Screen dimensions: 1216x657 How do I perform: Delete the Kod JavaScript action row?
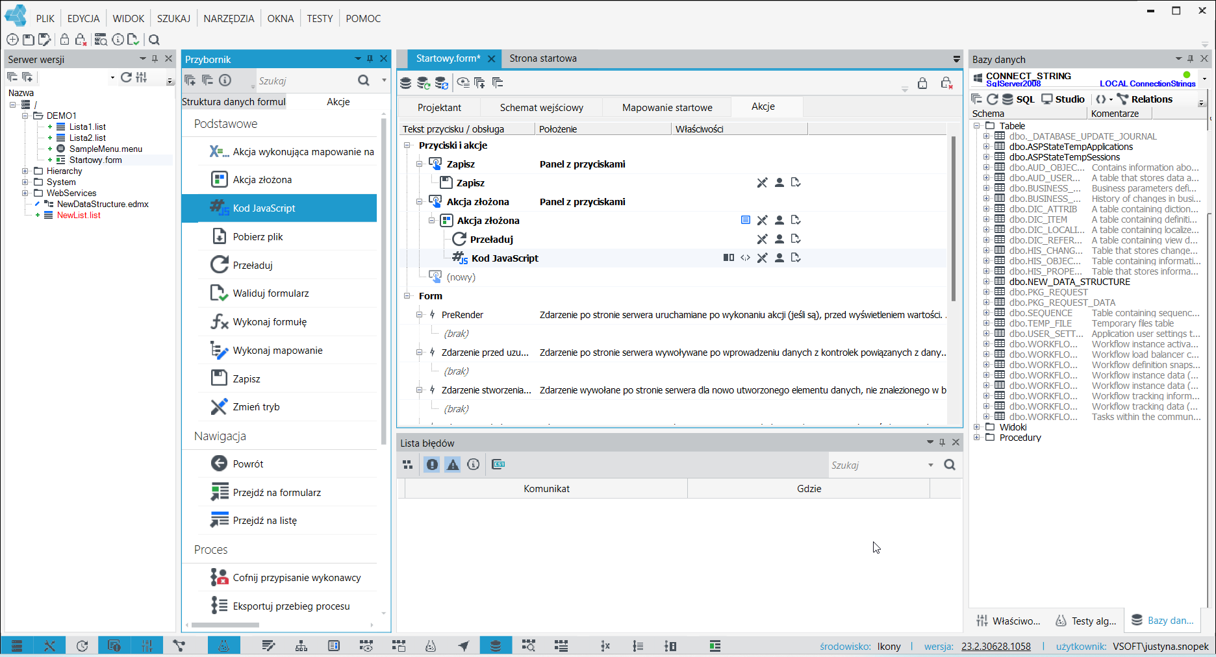point(762,258)
